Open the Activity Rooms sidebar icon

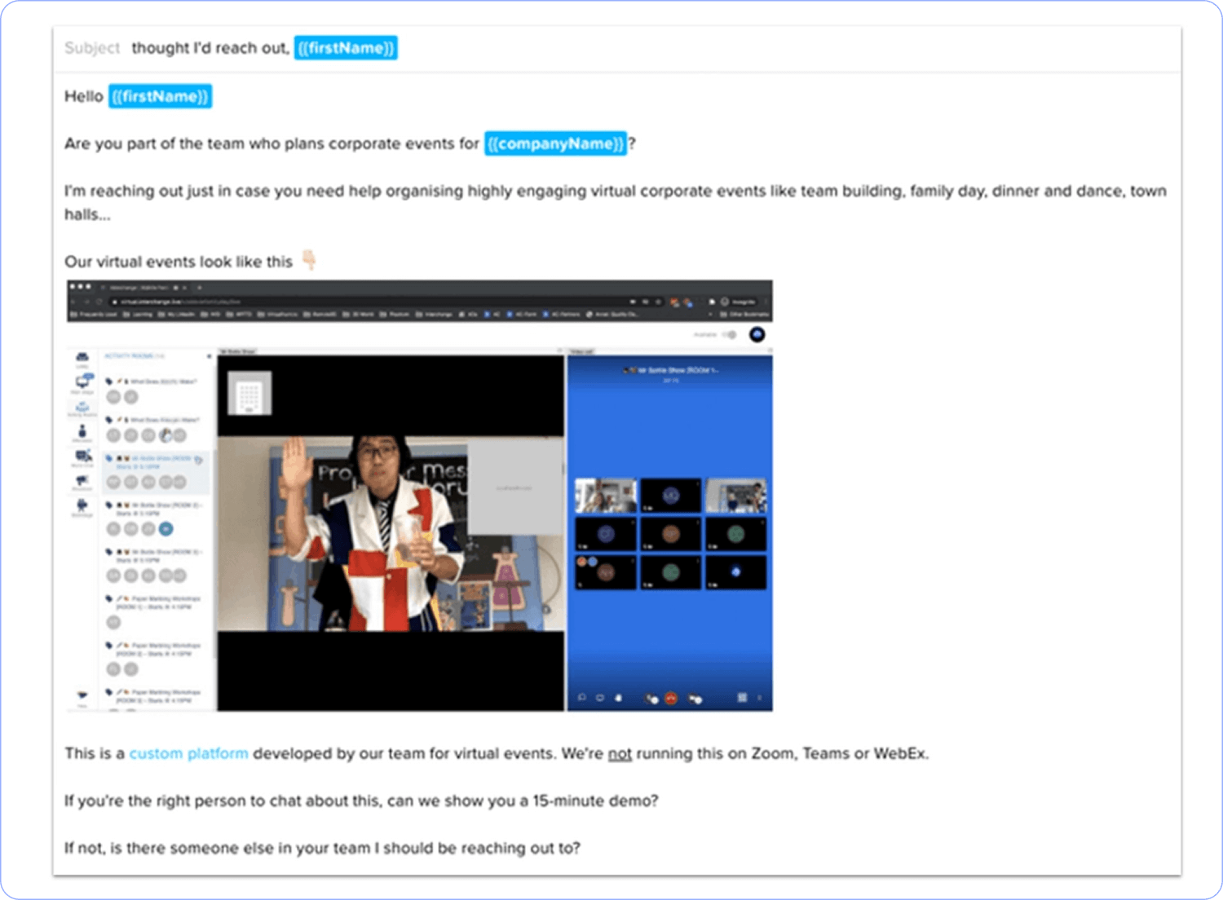(82, 407)
